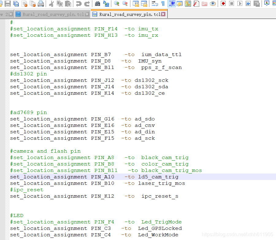
Task: Disable the highlighted indent guide button
Action: coord(172,3)
